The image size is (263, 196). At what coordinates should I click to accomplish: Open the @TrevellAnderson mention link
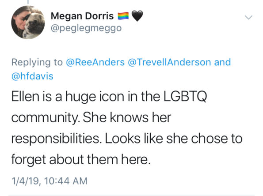169,62
